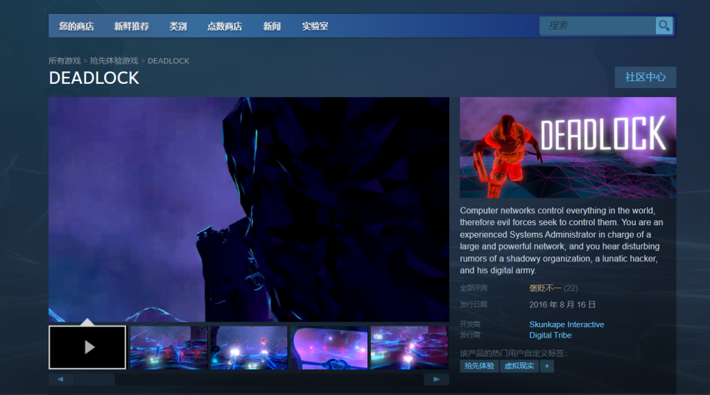Image resolution: width=710 pixels, height=395 pixels.
Task: Click the DEADLOCK page title
Action: [94, 78]
